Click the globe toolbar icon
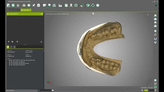Viewport: 164px width, 92px height. pos(88,5)
